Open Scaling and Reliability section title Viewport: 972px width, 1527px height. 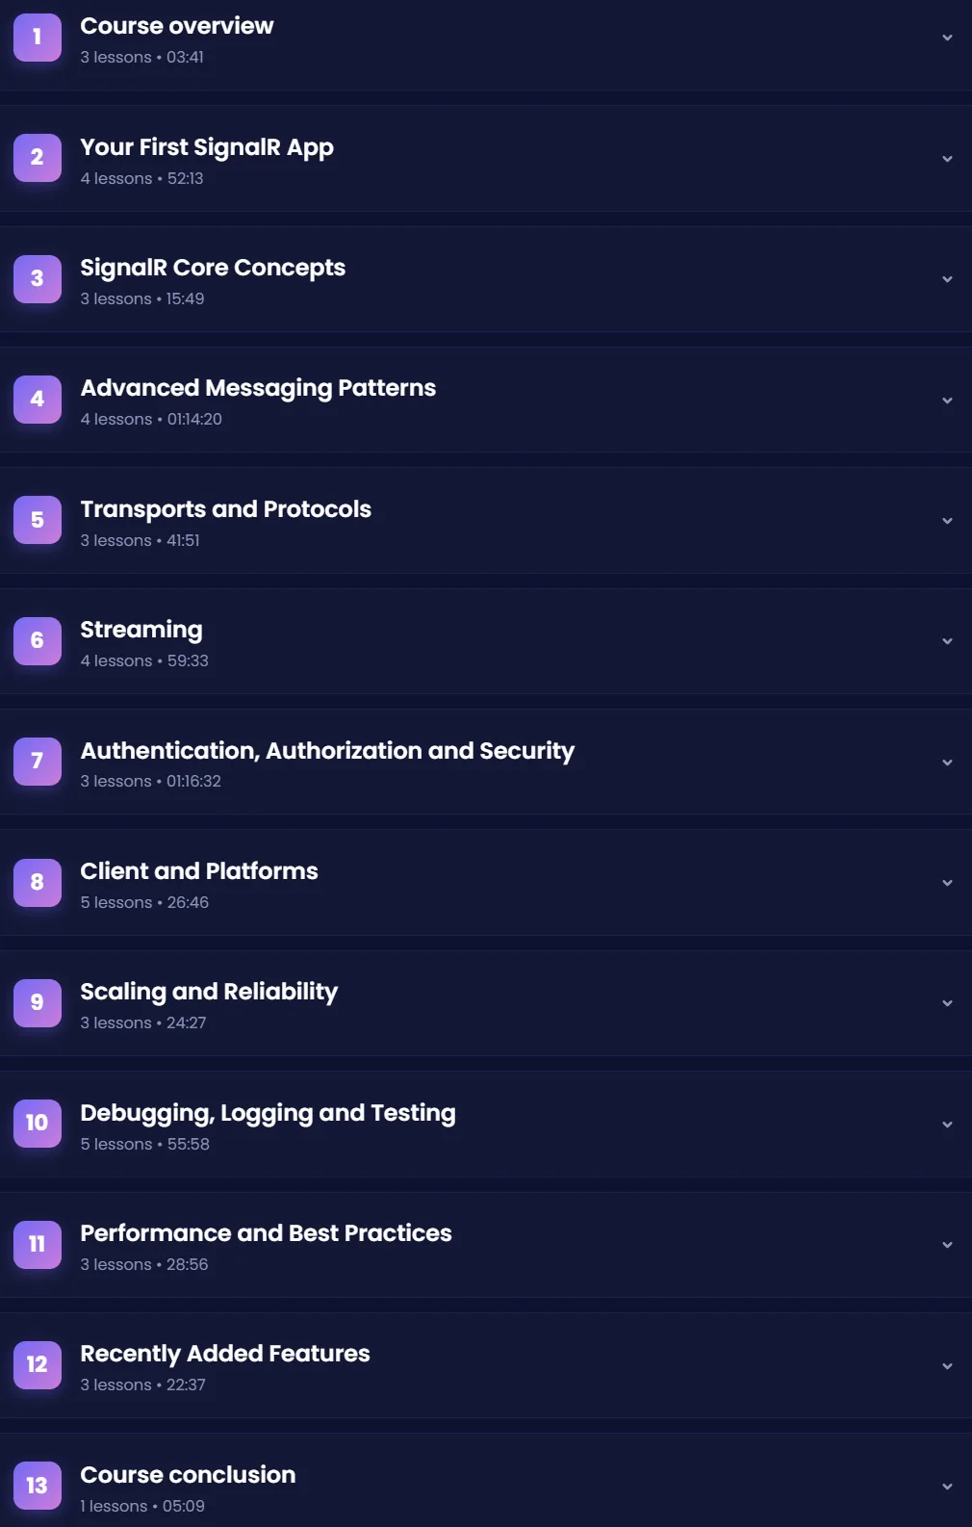[210, 992]
